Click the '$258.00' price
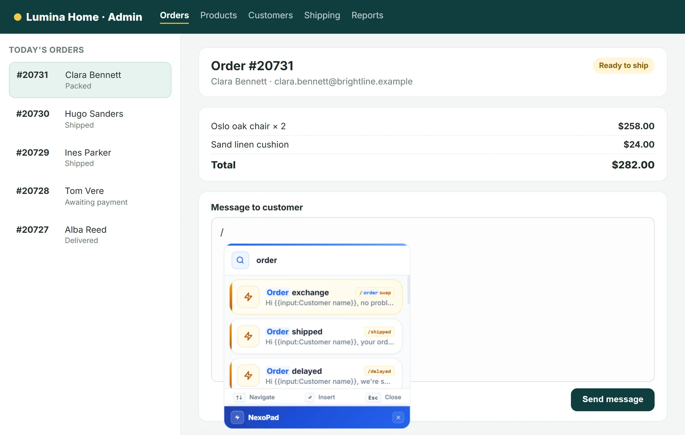 [636, 126]
